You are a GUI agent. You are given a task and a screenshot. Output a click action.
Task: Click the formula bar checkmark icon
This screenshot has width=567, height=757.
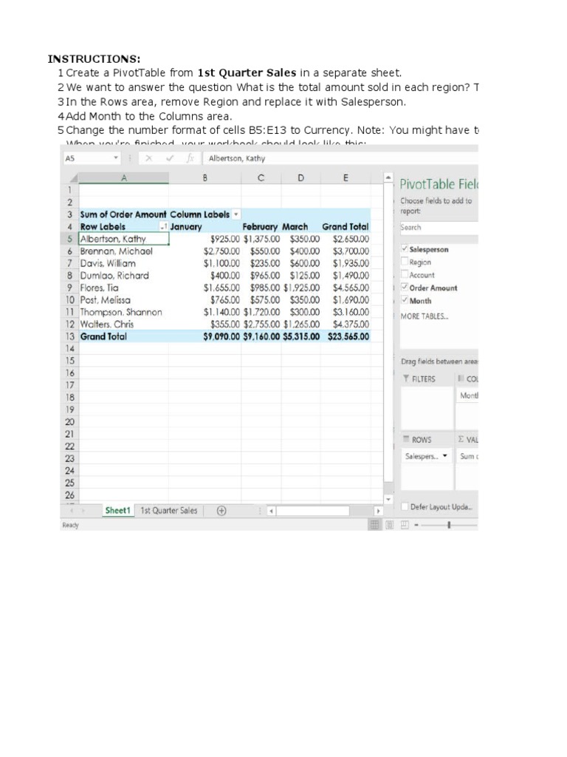tap(170, 158)
